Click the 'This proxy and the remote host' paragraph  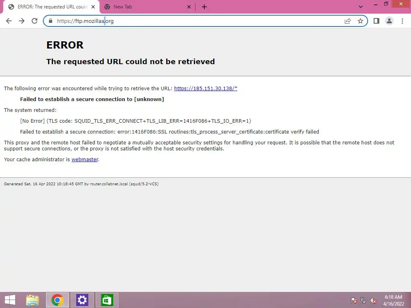pyautogui.click(x=199, y=146)
